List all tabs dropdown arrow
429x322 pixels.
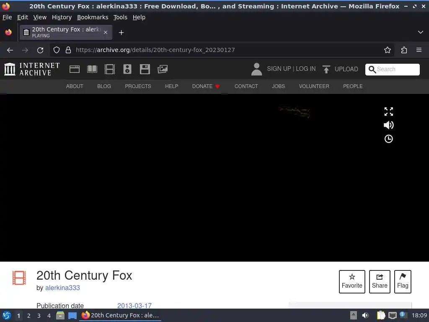point(421,32)
